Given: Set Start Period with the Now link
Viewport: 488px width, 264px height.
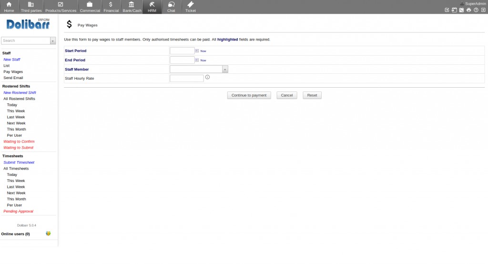Looking at the screenshot, I should coord(203,51).
